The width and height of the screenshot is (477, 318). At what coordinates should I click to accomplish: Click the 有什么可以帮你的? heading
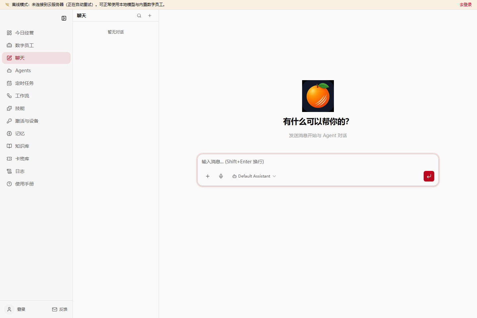pyautogui.click(x=316, y=122)
